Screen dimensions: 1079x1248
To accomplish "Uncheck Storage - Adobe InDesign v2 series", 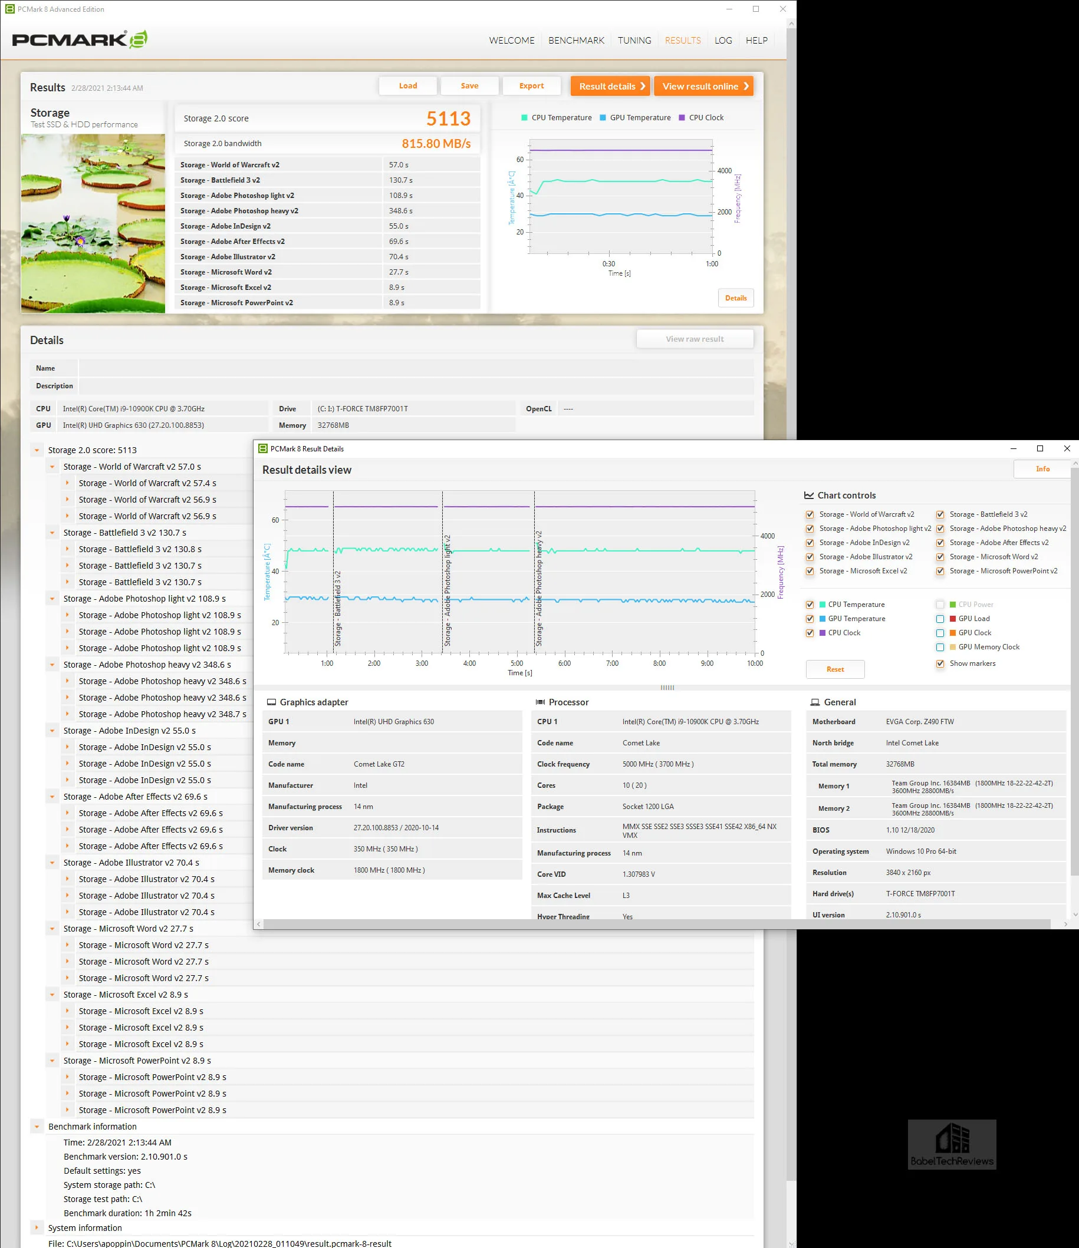I will click(810, 543).
